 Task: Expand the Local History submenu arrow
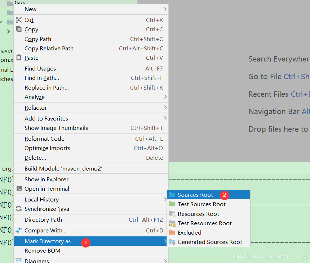165,199
